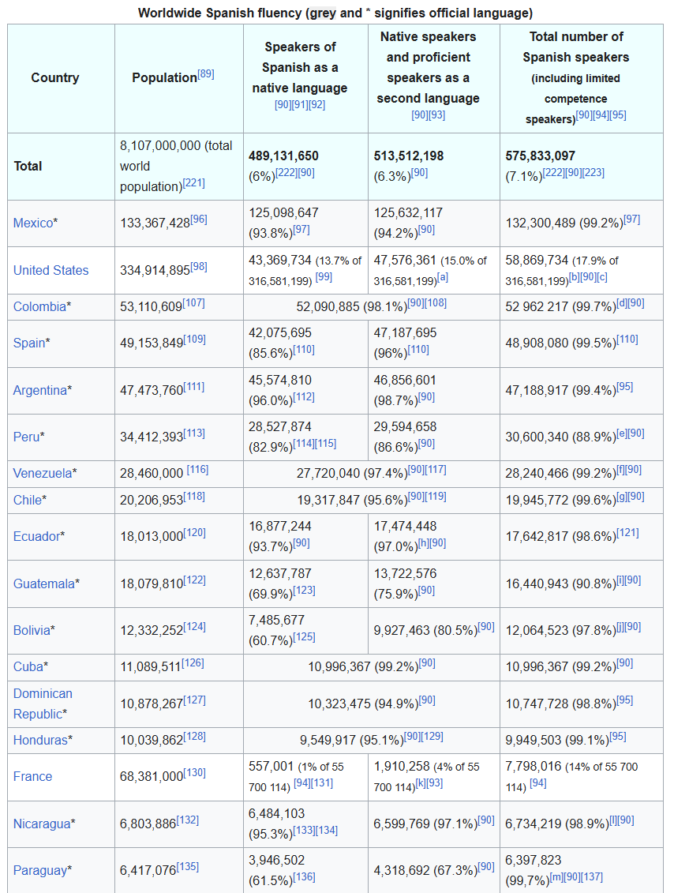This screenshot has width=674, height=893.
Task: Open citation [121] for Ecuador total speakers
Action: [627, 533]
